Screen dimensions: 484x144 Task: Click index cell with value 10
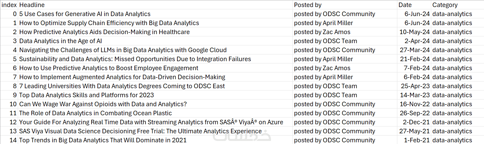[13, 104]
